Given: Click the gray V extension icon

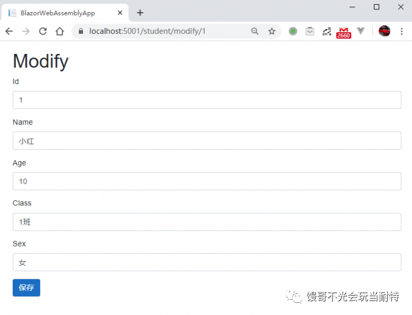Looking at the screenshot, I should click(x=360, y=31).
